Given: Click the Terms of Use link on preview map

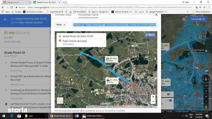Looking at the screenshot, I should (x=135, y=107).
